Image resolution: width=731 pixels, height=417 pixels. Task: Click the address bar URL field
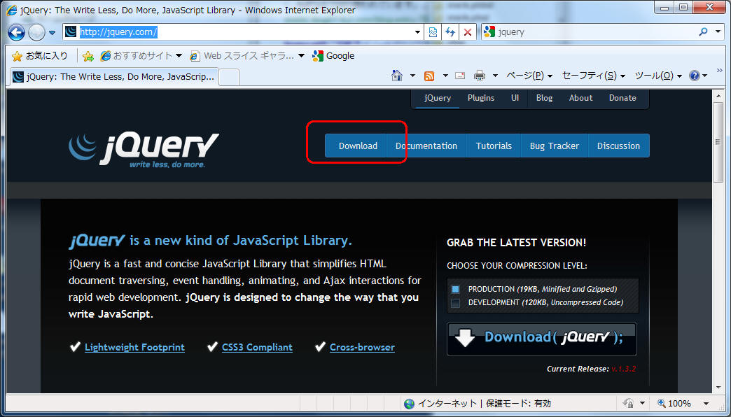point(245,32)
